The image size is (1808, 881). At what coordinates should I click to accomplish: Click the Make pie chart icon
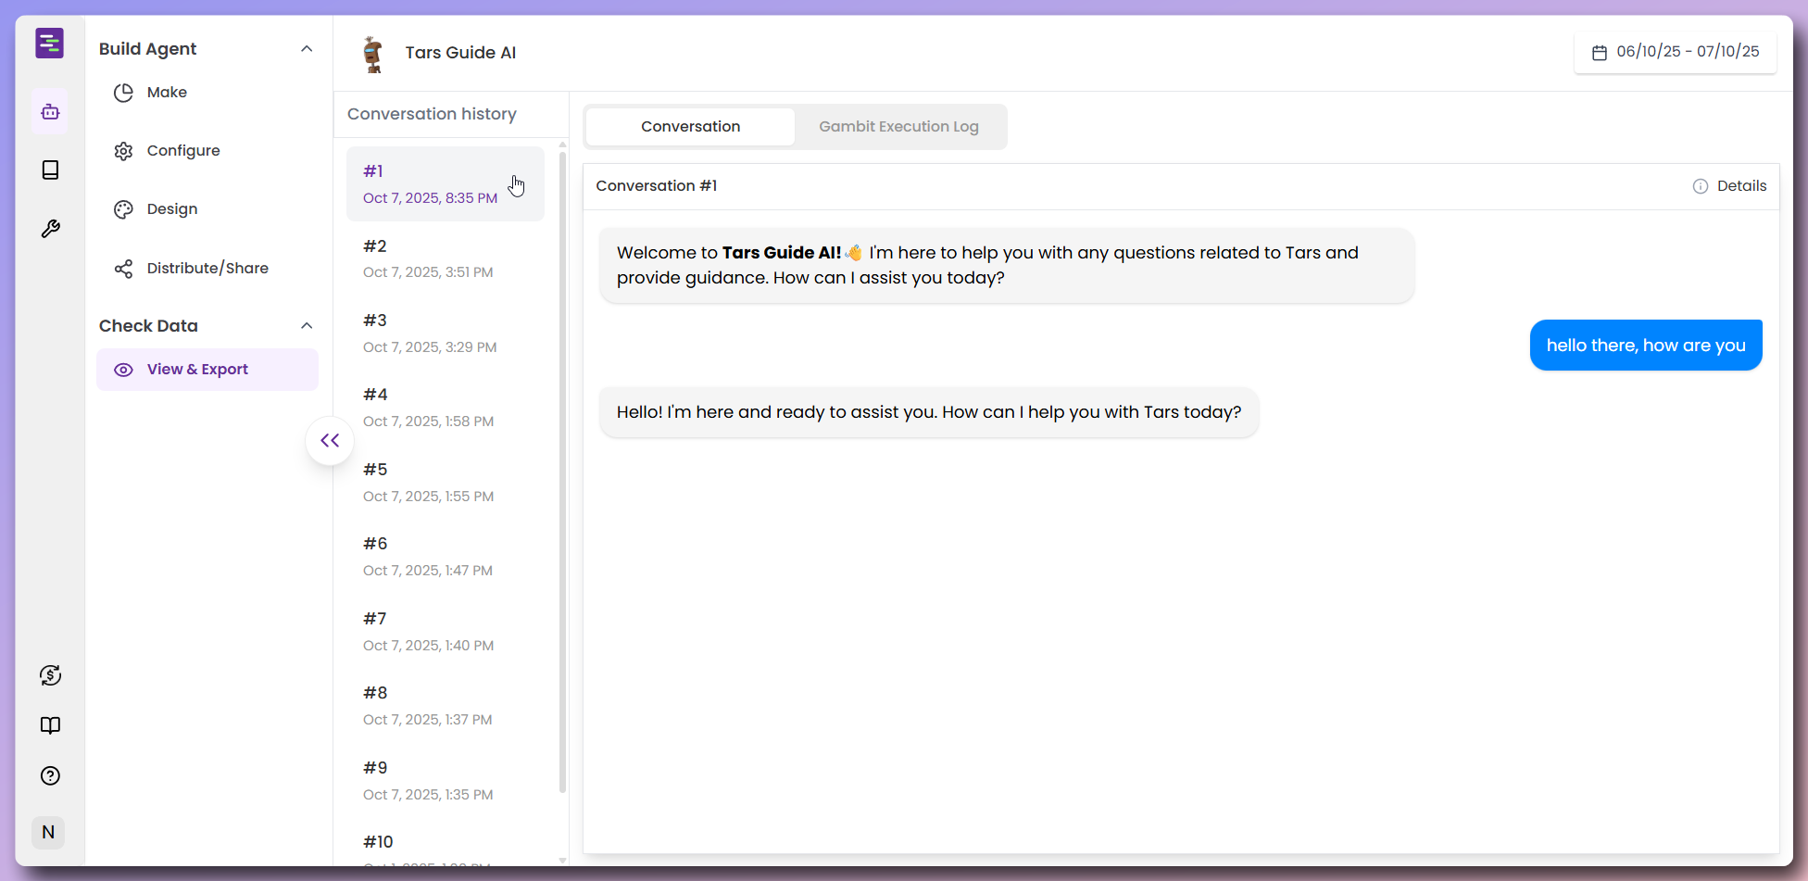tap(123, 93)
